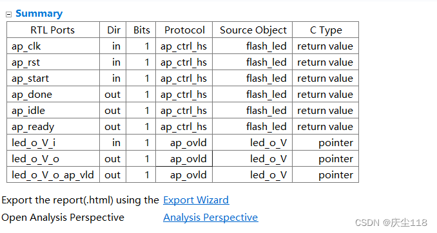This screenshot has height=233, width=437.
Task: Click the Summary heading
Action: point(39,14)
